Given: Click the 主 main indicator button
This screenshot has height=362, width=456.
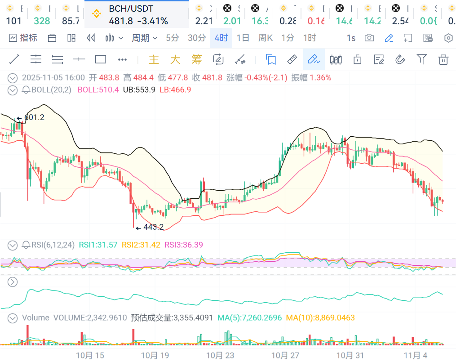Looking at the screenshot, I should tap(154, 59).
